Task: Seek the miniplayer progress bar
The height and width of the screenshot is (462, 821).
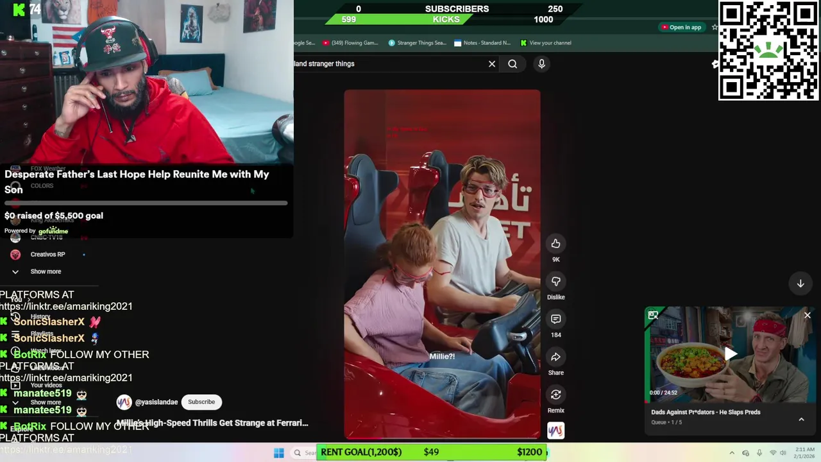Action: [731, 402]
